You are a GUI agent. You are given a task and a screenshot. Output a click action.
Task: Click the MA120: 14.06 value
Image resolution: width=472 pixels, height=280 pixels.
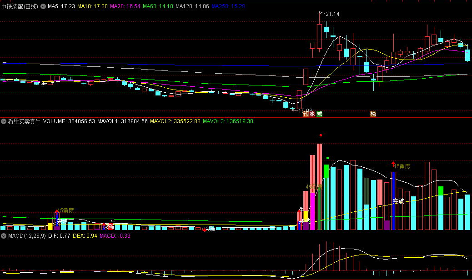click(x=192, y=6)
